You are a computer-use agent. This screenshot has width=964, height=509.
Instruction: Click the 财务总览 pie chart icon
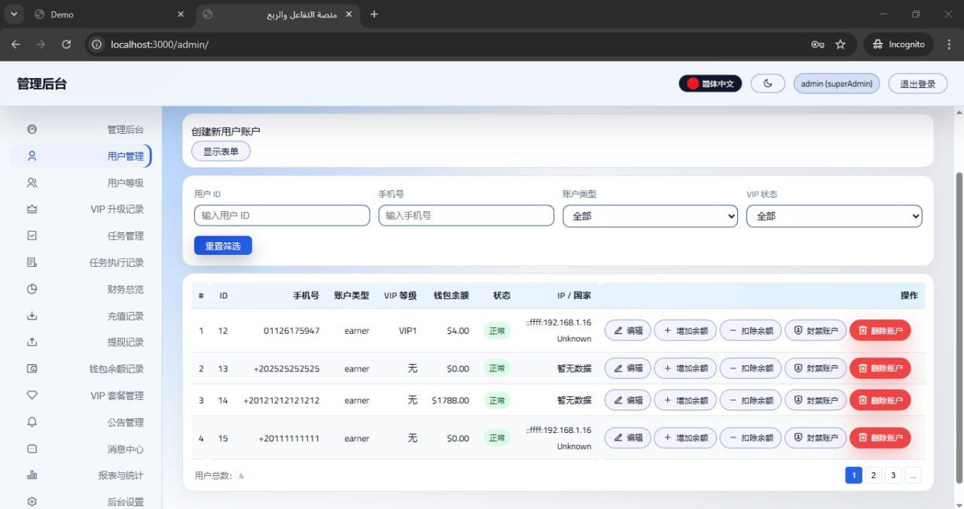(32, 289)
